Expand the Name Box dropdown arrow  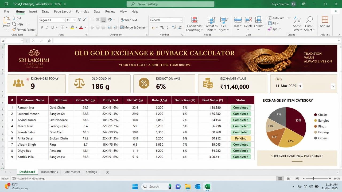coord(22,41)
